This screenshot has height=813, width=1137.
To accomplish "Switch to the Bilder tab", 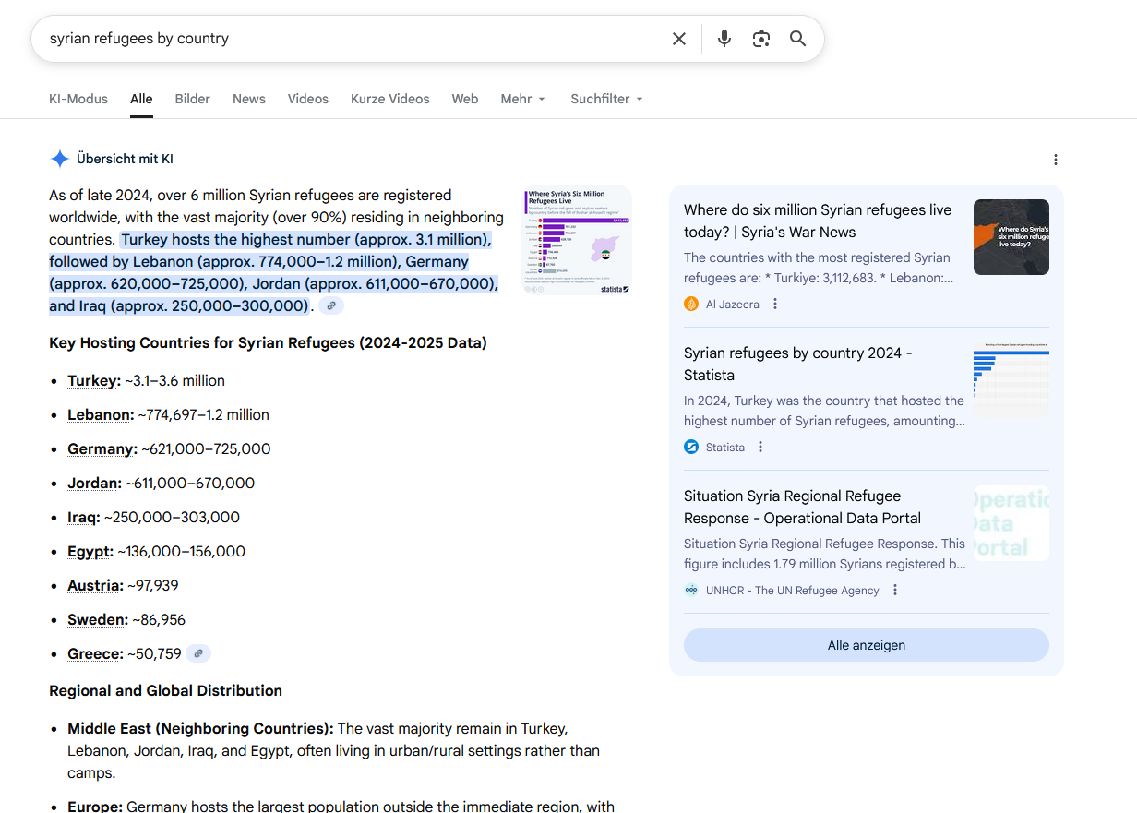I will pyautogui.click(x=192, y=99).
